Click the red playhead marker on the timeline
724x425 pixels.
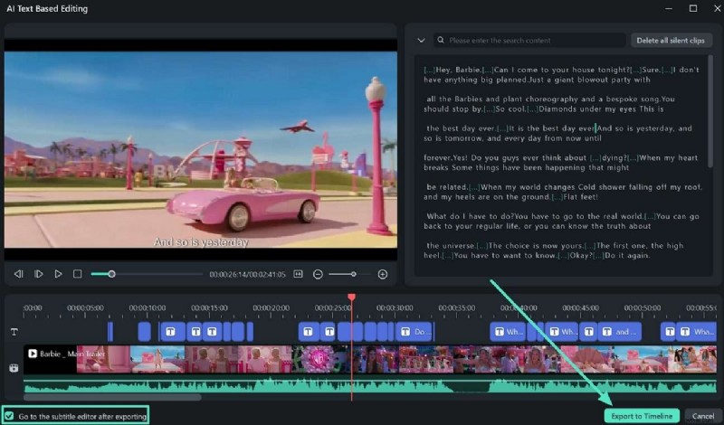point(351,297)
